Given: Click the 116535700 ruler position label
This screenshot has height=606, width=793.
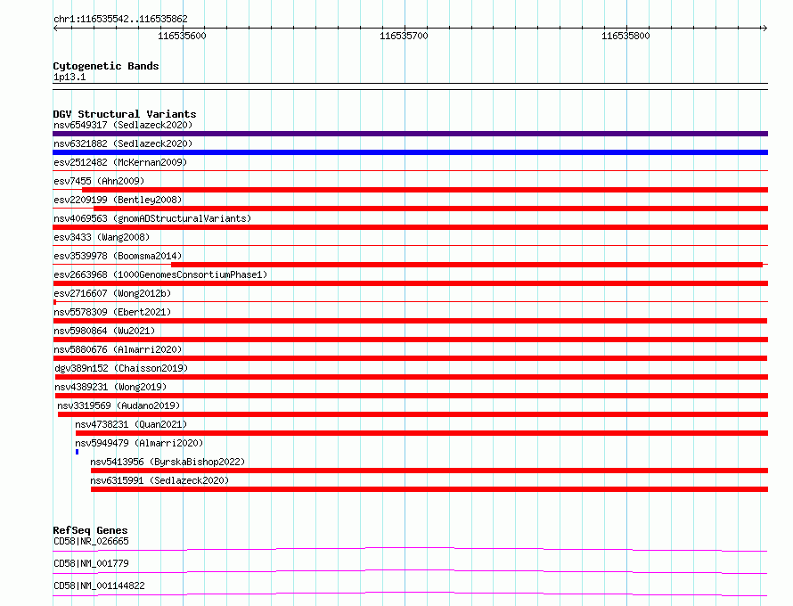Looking at the screenshot, I should (x=404, y=36).
